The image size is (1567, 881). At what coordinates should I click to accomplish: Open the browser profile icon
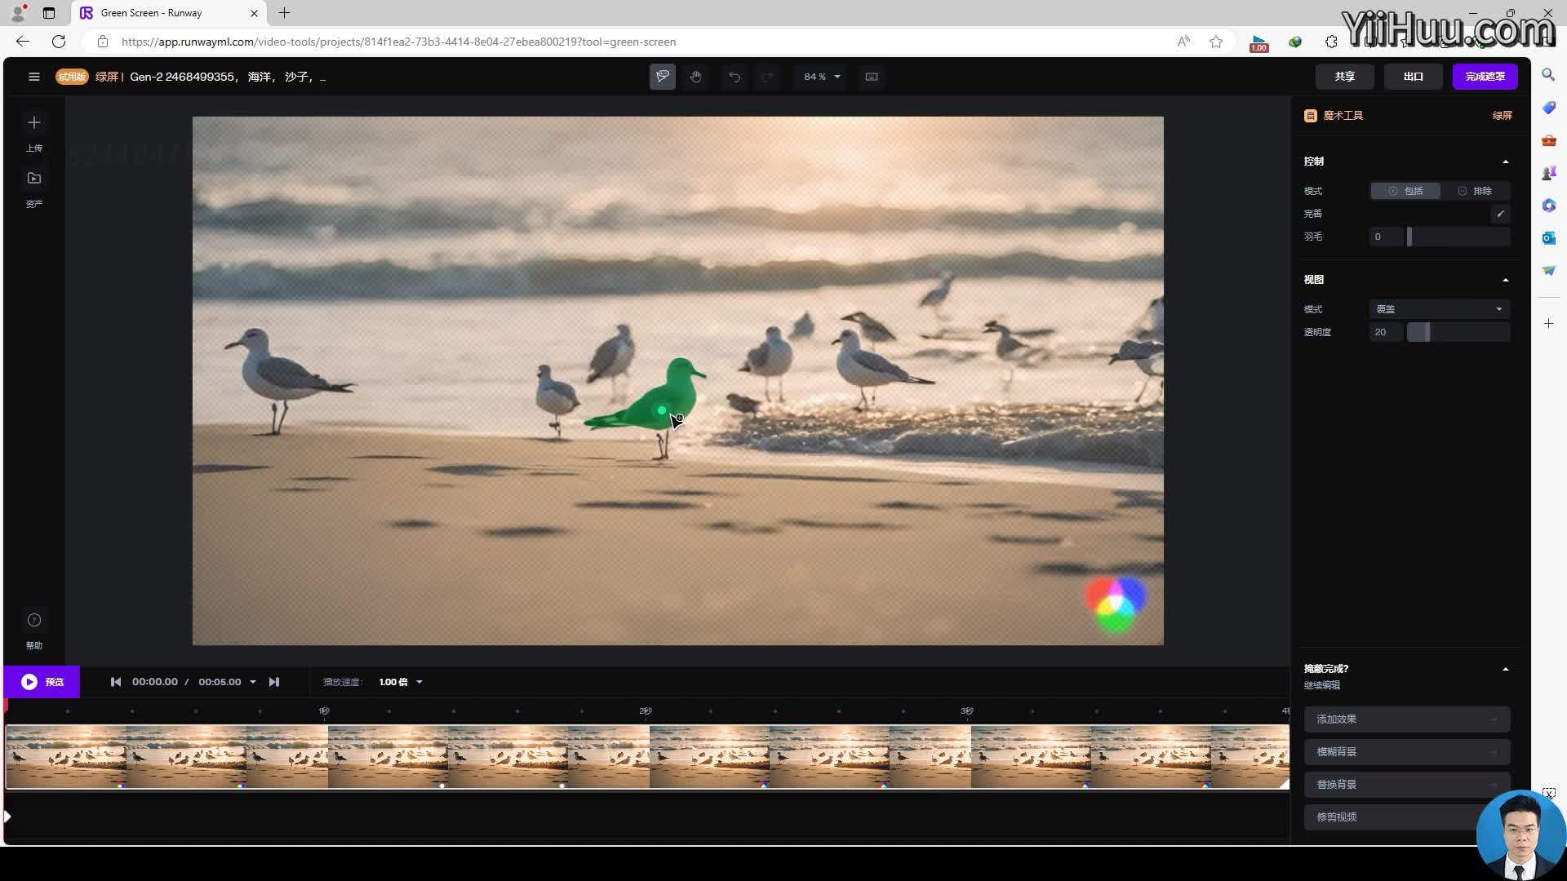18,13
